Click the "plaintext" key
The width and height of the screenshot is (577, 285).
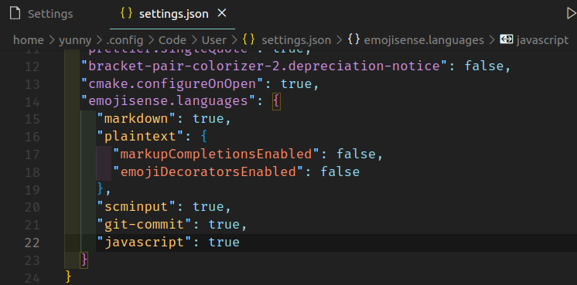(x=141, y=137)
